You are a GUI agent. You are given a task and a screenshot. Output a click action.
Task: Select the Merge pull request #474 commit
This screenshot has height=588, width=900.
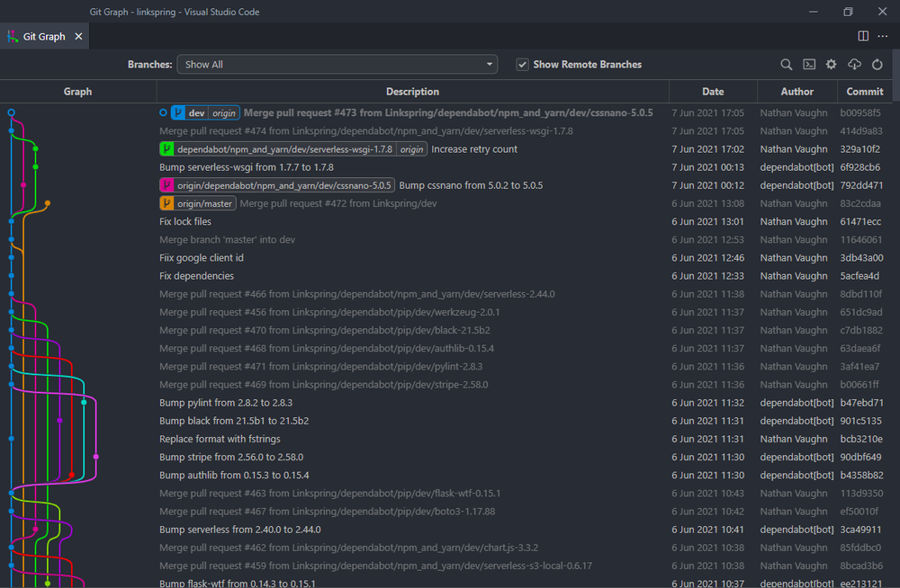[366, 131]
